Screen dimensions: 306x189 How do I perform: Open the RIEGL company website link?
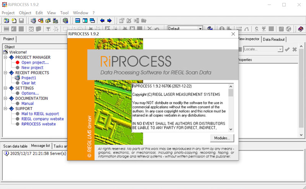pos(42,119)
